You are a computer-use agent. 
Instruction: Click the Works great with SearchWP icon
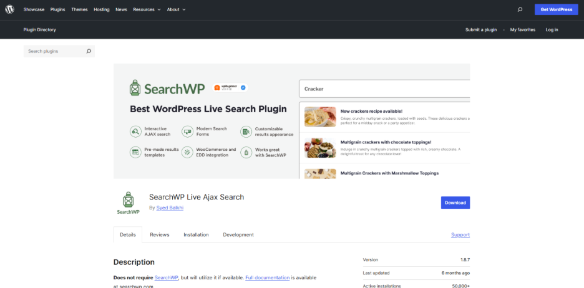(x=246, y=152)
